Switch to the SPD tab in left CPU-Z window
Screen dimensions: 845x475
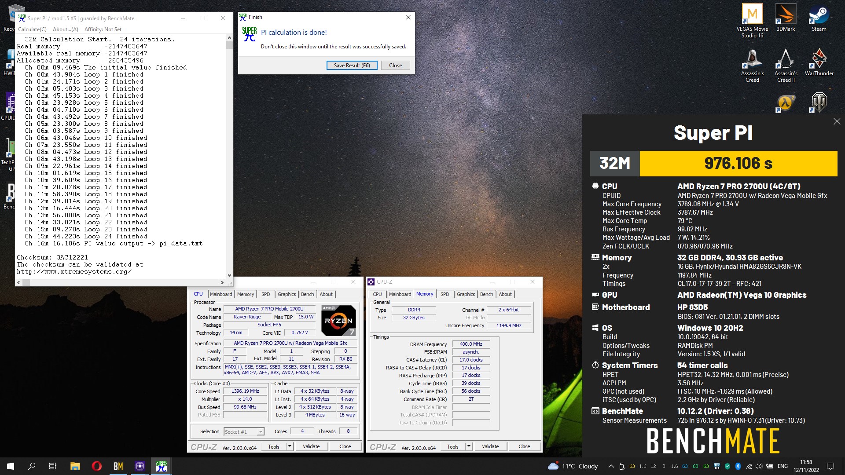(x=265, y=294)
